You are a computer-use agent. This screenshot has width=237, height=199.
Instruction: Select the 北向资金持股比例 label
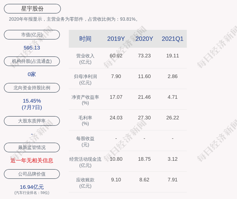click(x=32, y=88)
